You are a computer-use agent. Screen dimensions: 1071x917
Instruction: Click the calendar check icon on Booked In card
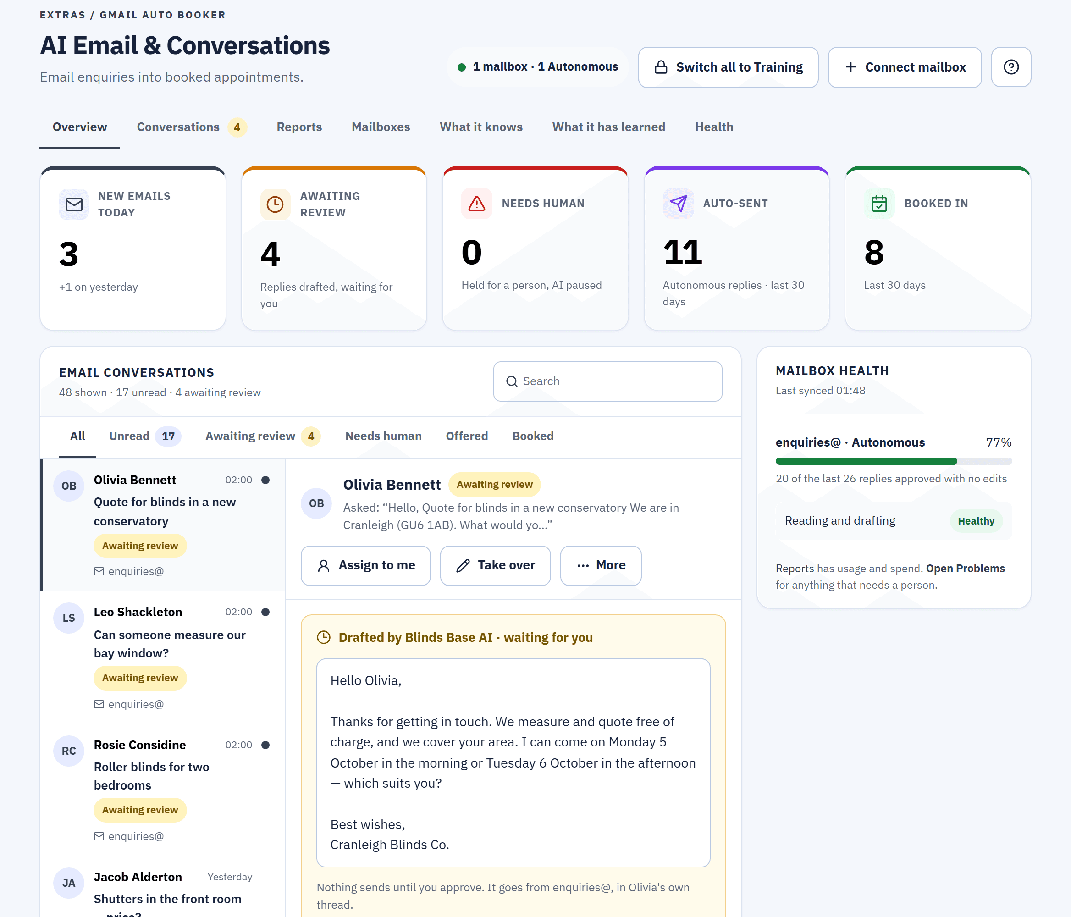tap(879, 203)
